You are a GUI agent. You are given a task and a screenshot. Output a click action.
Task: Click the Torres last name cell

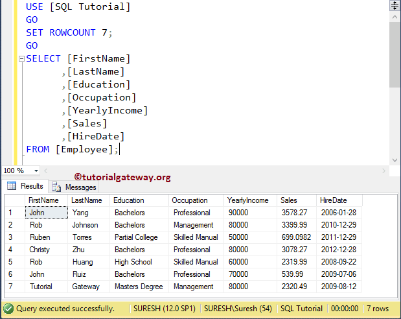tap(89, 237)
